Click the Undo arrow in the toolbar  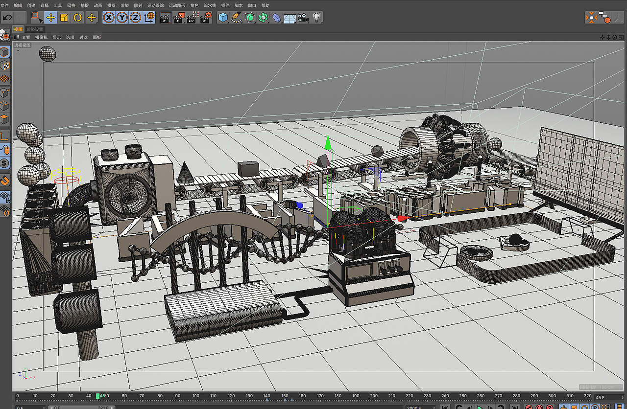7,18
